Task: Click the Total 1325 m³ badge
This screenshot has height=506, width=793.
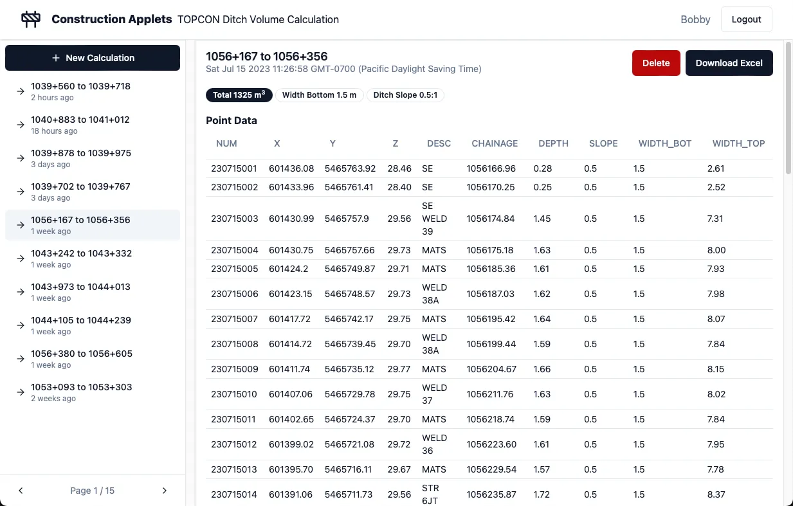Action: [x=239, y=95]
